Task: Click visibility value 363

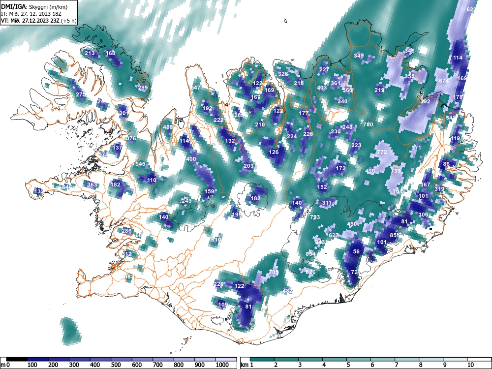Action: point(92,184)
